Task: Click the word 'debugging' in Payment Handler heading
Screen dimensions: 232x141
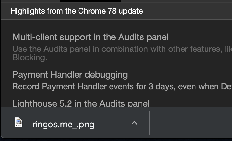Action: tap(106, 75)
